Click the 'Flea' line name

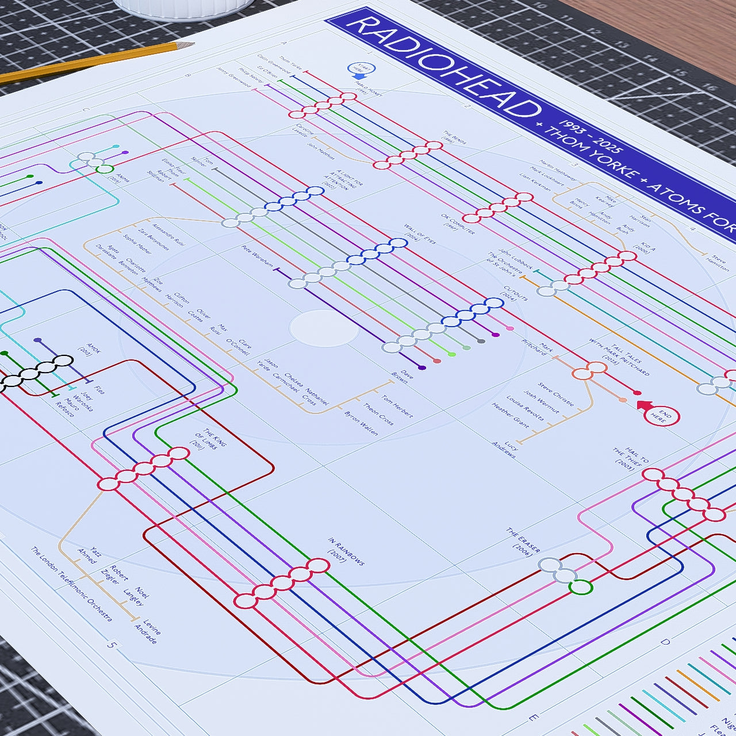(100, 389)
